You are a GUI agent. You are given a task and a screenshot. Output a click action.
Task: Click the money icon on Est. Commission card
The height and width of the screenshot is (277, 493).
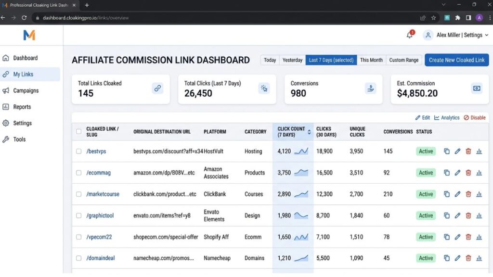(x=477, y=88)
